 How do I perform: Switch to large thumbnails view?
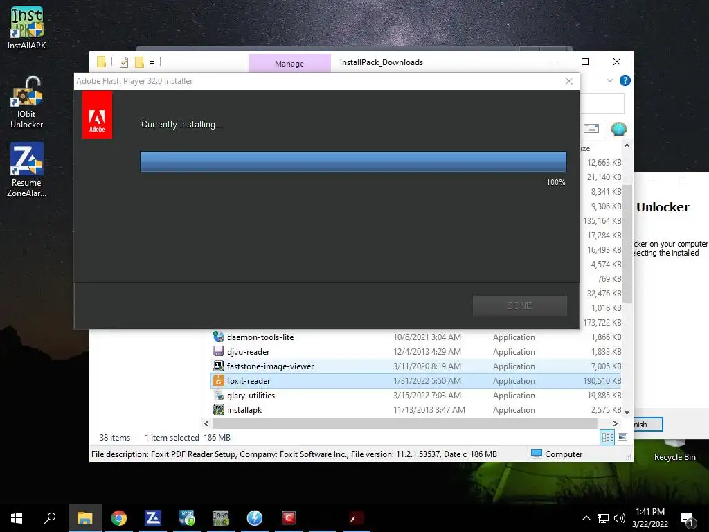[x=622, y=437]
